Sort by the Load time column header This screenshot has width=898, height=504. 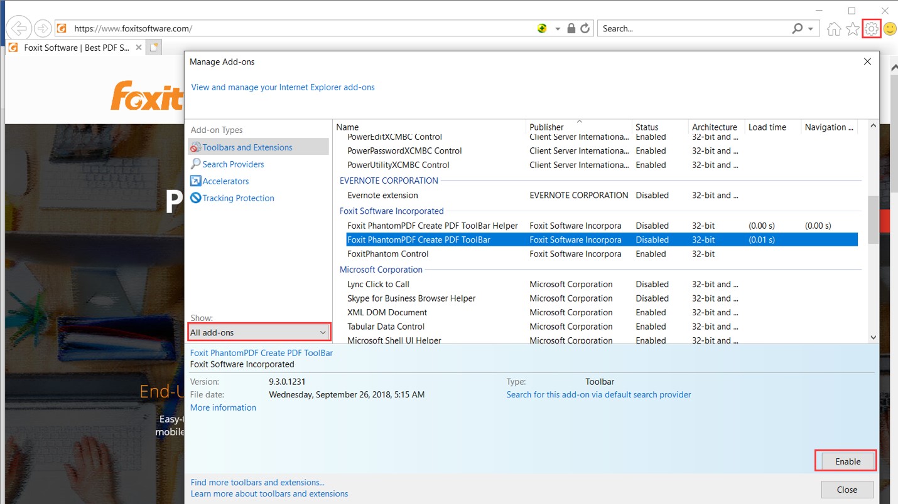pos(772,127)
